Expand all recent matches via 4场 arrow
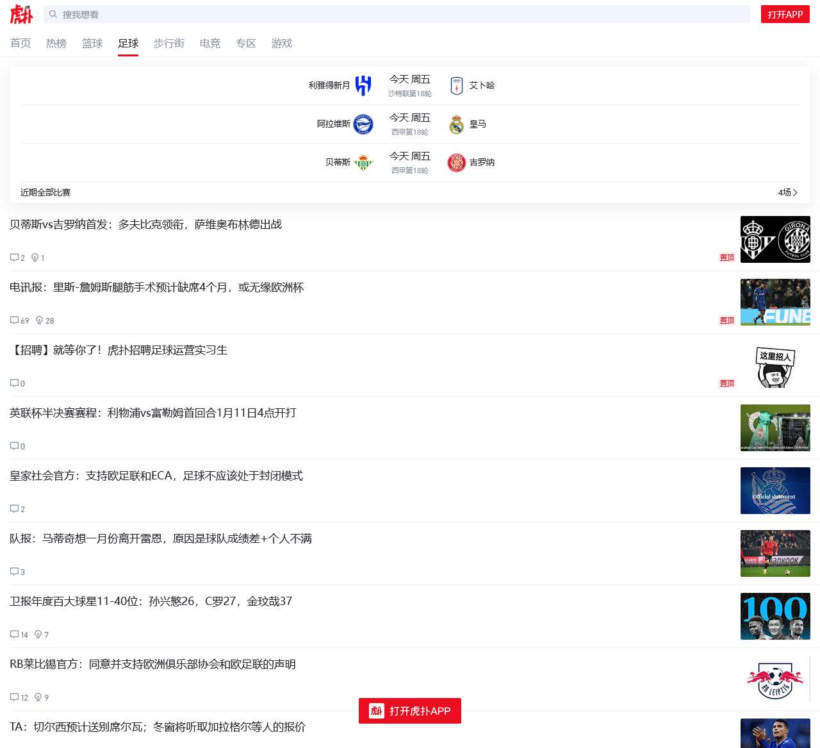Image resolution: width=820 pixels, height=748 pixels. click(x=788, y=192)
